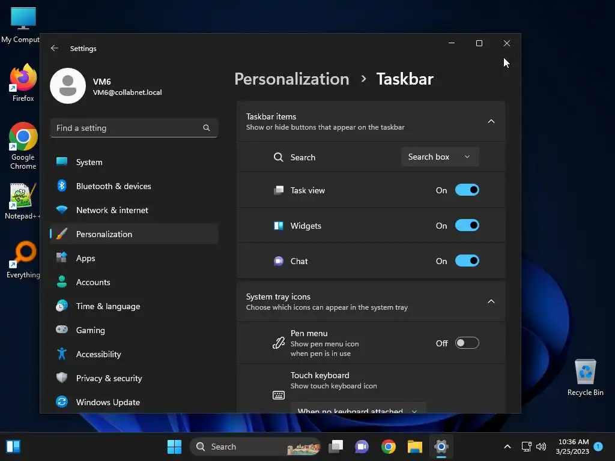Maximize the Settings window
The width and height of the screenshot is (615, 461).
point(479,43)
